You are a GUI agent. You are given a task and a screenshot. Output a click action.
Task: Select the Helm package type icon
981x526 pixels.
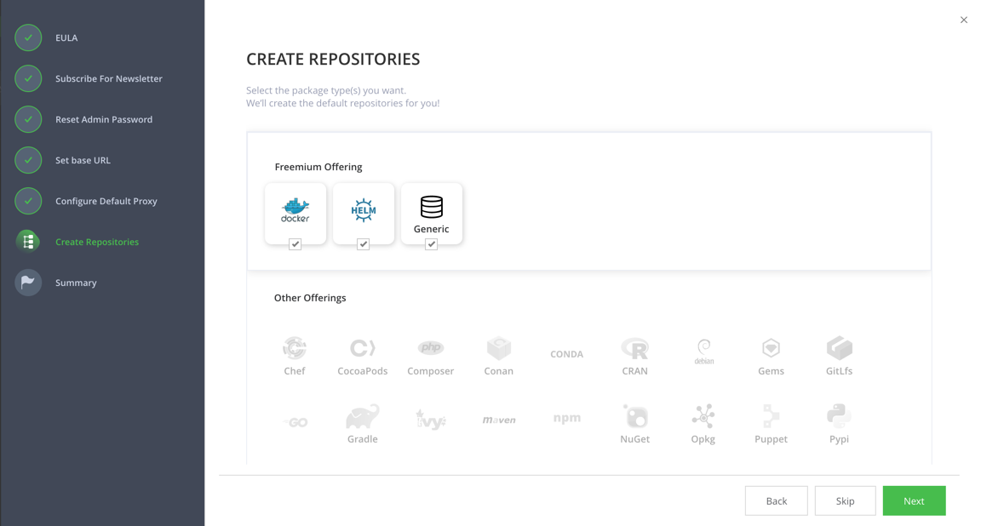(x=364, y=209)
